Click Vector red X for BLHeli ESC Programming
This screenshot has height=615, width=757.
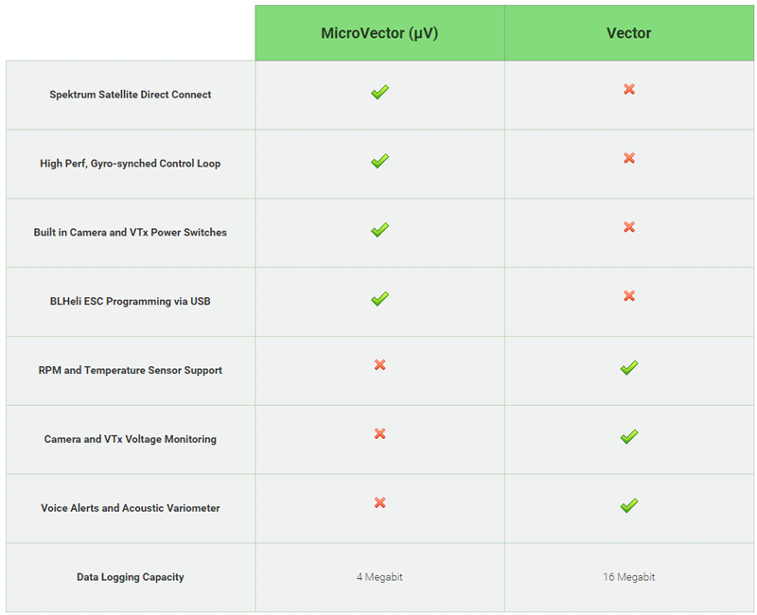(x=629, y=296)
